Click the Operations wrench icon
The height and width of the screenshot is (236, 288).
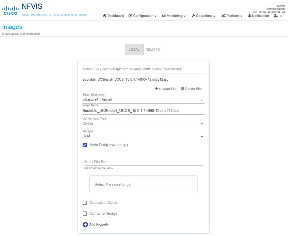[193, 16]
